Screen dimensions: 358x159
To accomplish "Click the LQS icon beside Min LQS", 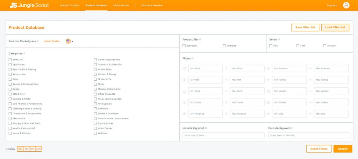I will coord(268,114).
